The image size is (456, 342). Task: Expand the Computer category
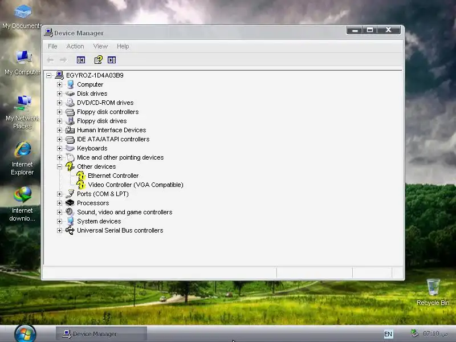click(x=60, y=84)
